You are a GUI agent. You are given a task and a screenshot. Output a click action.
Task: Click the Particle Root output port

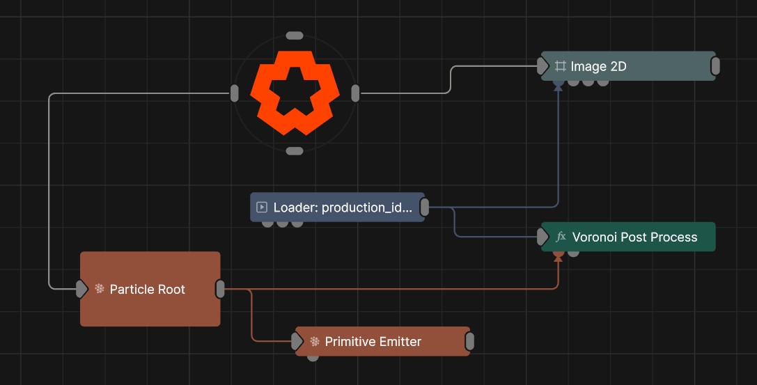pos(220,289)
